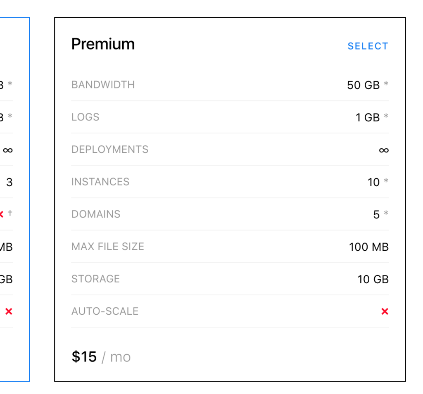Image resolution: width=423 pixels, height=394 pixels.
Task: Click the MAX FILE SIZE label
Action: pyautogui.click(x=108, y=247)
